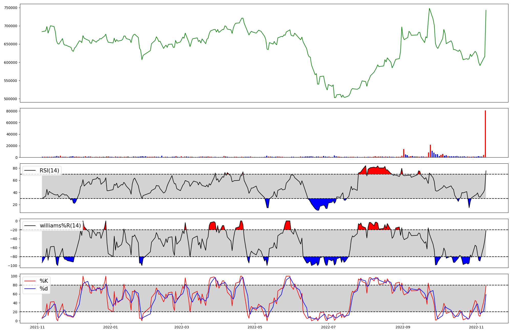Click the red %K legend line swatch
The height and width of the screenshot is (333, 512).
[x=30, y=281]
